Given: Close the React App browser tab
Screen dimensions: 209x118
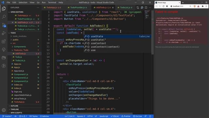Looking at the screenshot, I should pos(179,3).
